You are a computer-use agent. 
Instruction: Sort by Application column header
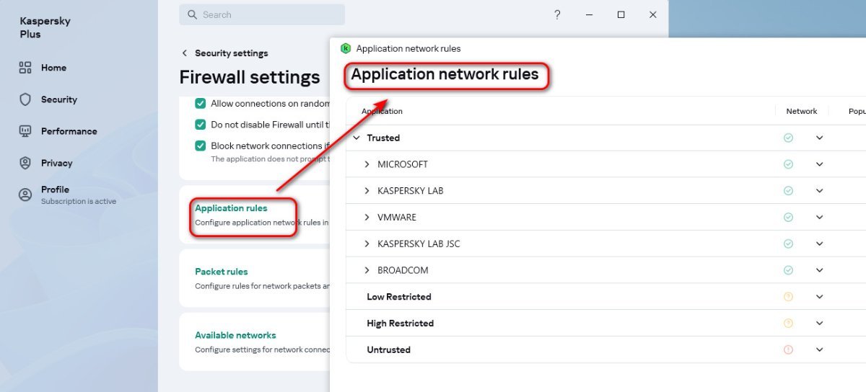point(382,111)
